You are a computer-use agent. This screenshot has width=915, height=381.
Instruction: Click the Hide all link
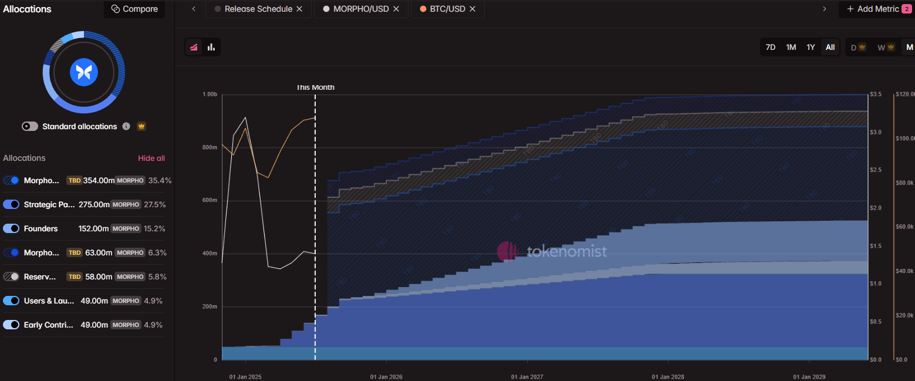tap(151, 158)
